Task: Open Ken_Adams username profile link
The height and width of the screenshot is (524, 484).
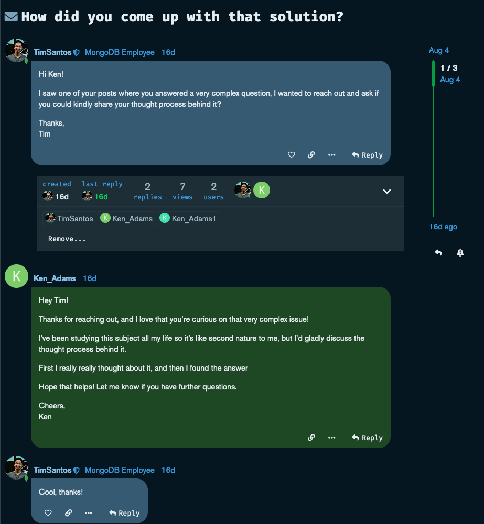Action: [x=55, y=278]
